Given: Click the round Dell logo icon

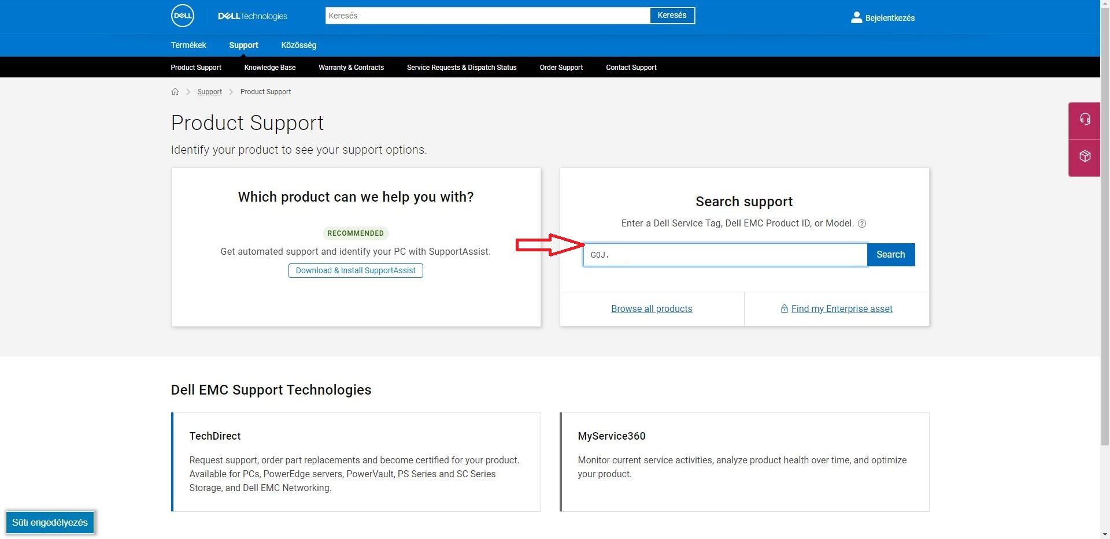Looking at the screenshot, I should pyautogui.click(x=183, y=16).
